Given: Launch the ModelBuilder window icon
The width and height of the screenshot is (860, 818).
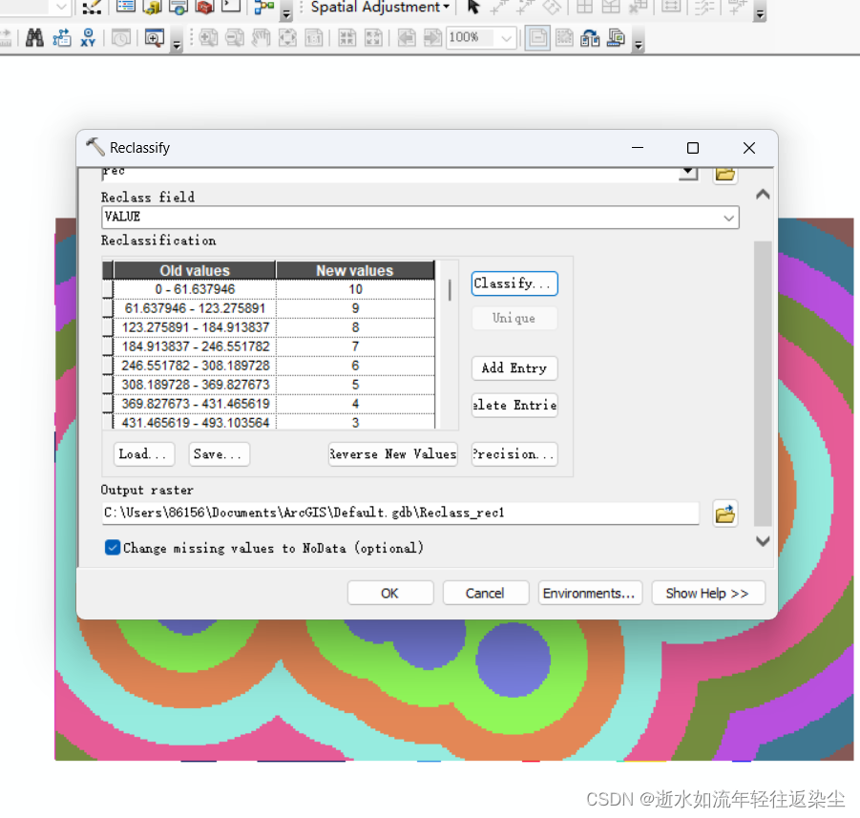Looking at the screenshot, I should tap(263, 7).
